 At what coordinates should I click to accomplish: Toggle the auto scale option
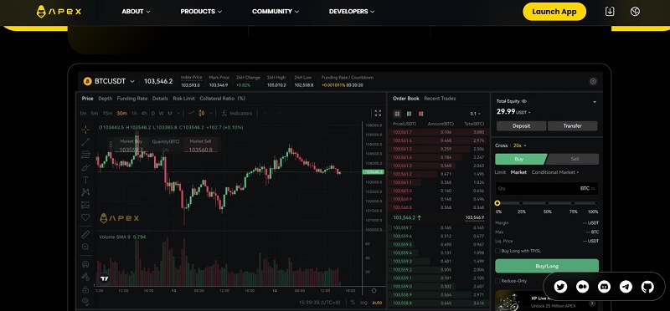377,302
